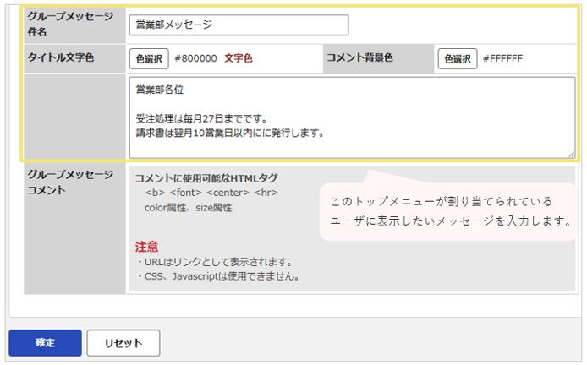Image resolution: width=587 pixels, height=365 pixels.
Task: Click the pink tooltip about ユーザに表示したいメッセージ
Action: 448,211
